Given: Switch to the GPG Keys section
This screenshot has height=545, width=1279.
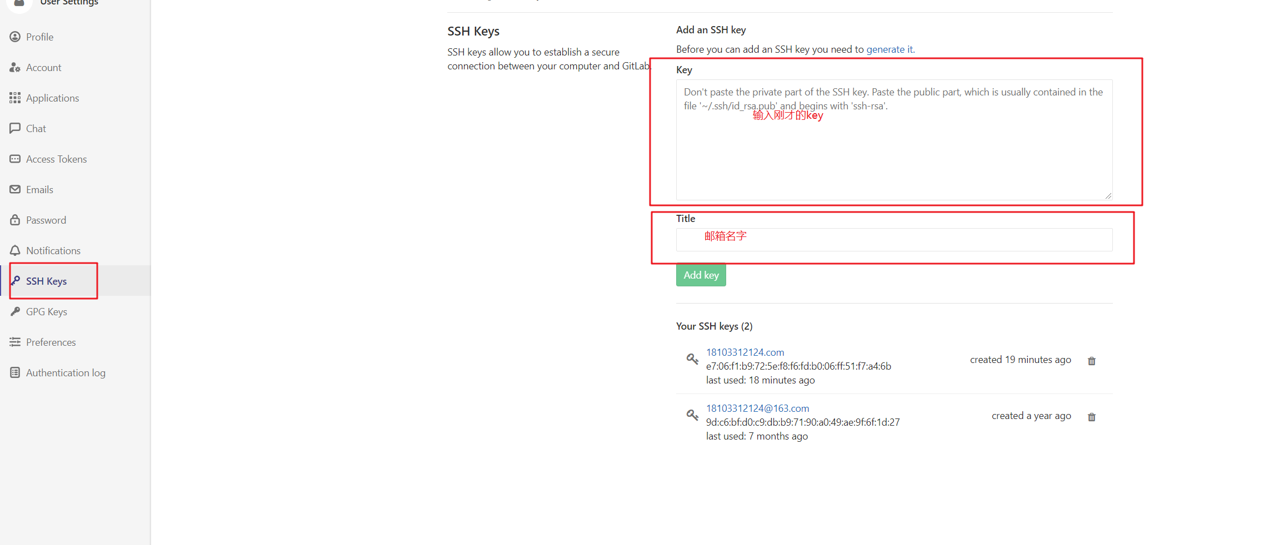Looking at the screenshot, I should tap(46, 311).
